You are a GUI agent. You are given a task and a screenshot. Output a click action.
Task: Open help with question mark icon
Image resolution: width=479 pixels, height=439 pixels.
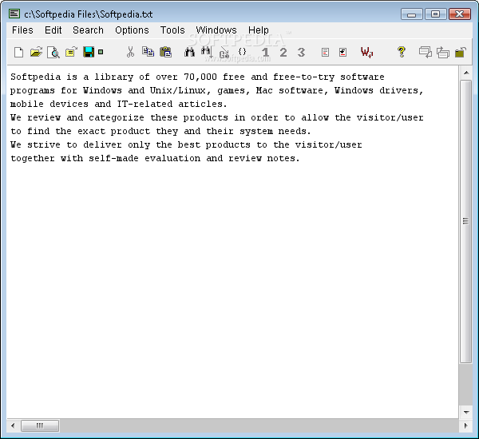coord(402,52)
